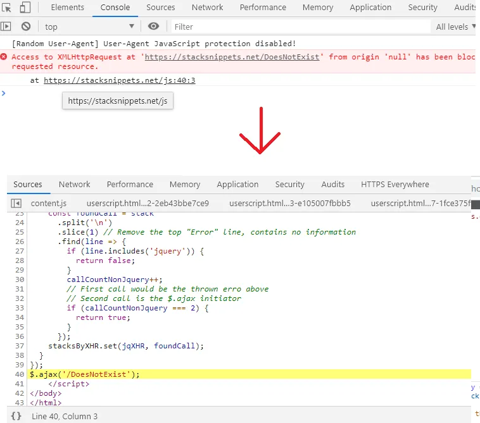Open the stacksnippets.net/js:40:3 stack trace link
This screenshot has height=423, width=480.
click(120, 80)
